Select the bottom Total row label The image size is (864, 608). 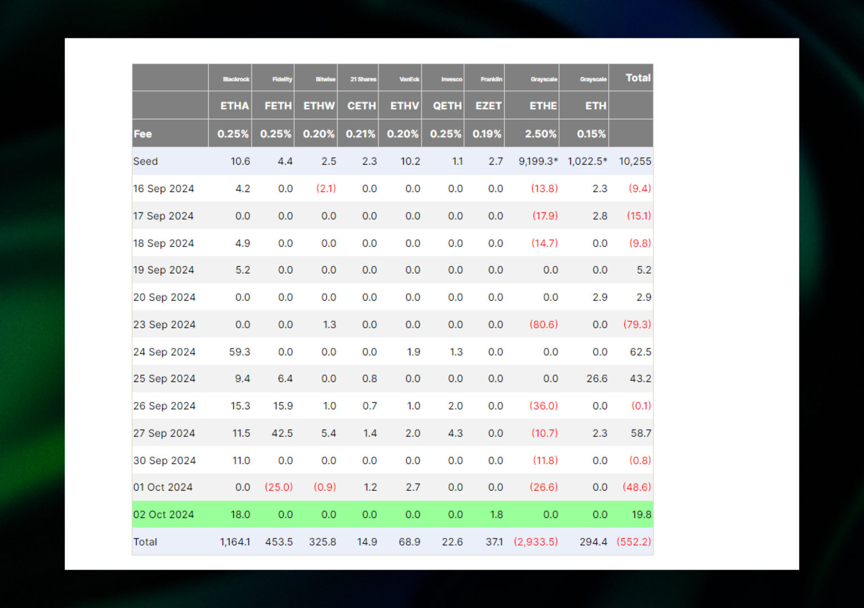coord(145,542)
